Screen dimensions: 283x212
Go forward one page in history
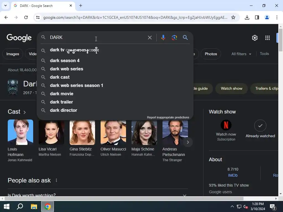[x=16, y=17]
